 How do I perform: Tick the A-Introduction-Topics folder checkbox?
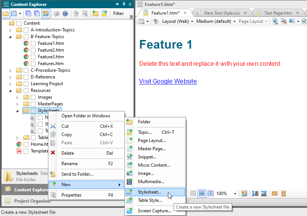click(26, 30)
